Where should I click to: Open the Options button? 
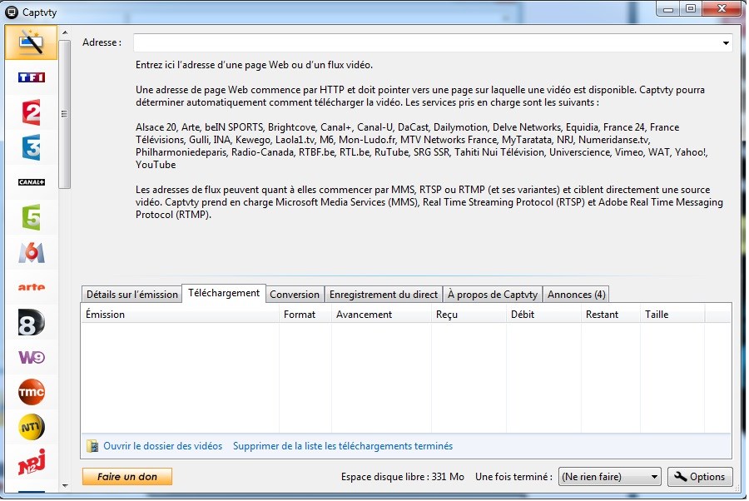pos(700,477)
